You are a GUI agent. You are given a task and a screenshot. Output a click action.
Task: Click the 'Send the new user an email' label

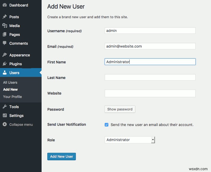point(152,125)
